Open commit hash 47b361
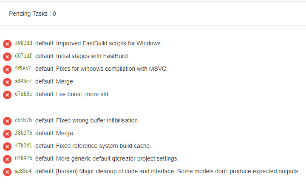The image size is (306, 186). (x=23, y=145)
